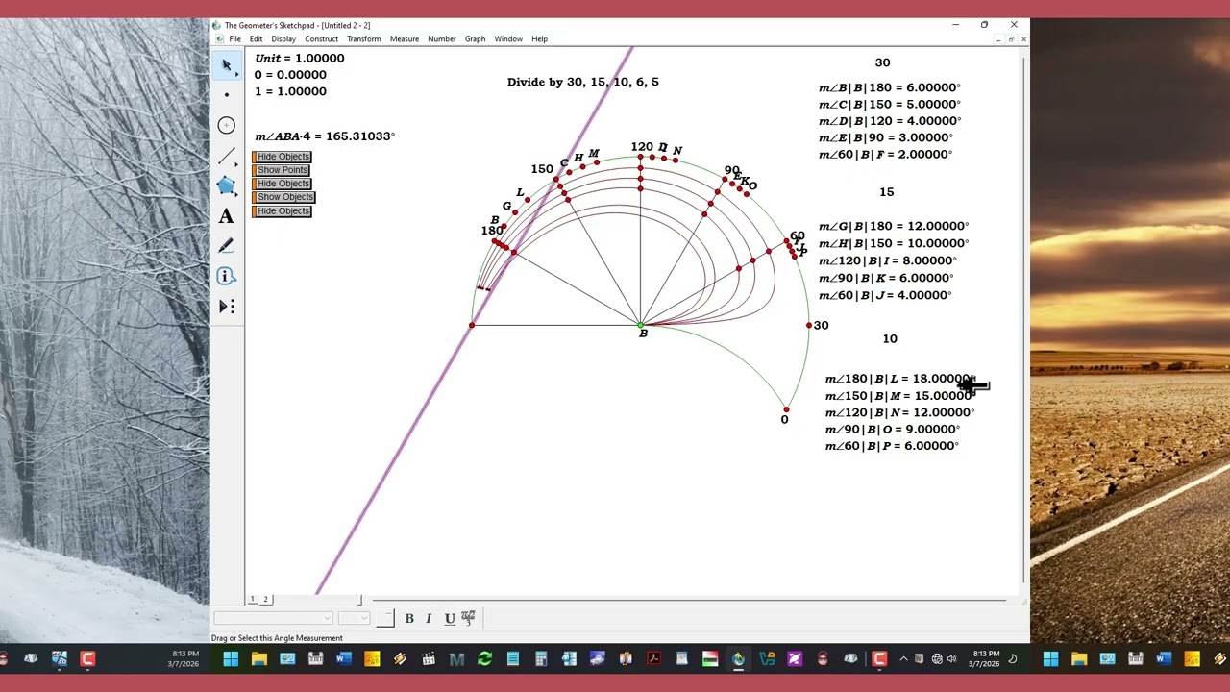This screenshot has height=692, width=1230.
Task: Select measurement m∠90|B|O = 9.00000°
Action: pyautogui.click(x=893, y=430)
